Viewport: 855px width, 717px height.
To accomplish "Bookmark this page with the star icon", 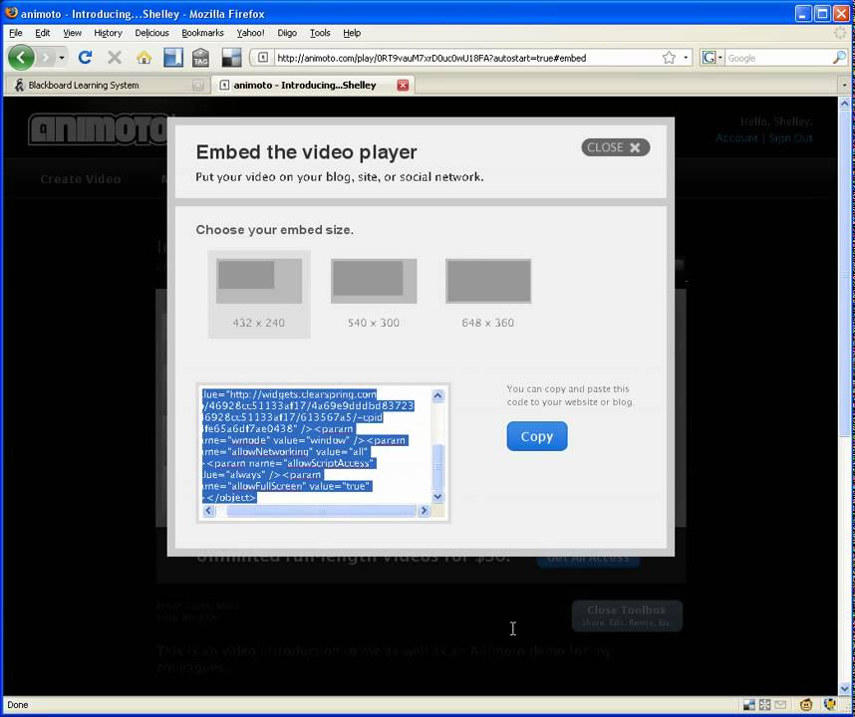I will 669,58.
